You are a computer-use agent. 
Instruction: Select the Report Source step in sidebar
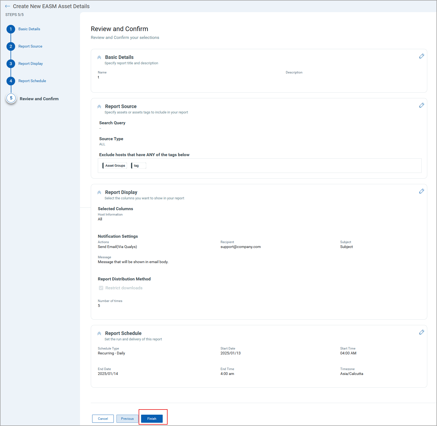point(30,46)
